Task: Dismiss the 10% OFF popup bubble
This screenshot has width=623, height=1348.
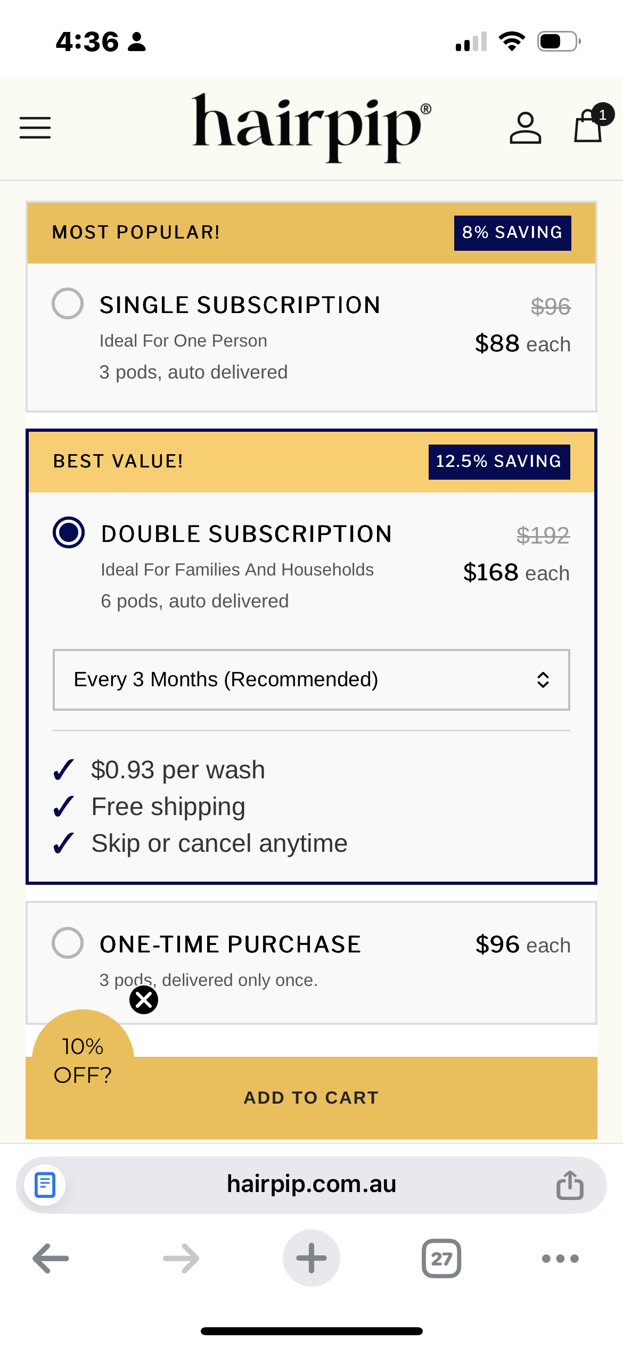Action: pos(144,1000)
